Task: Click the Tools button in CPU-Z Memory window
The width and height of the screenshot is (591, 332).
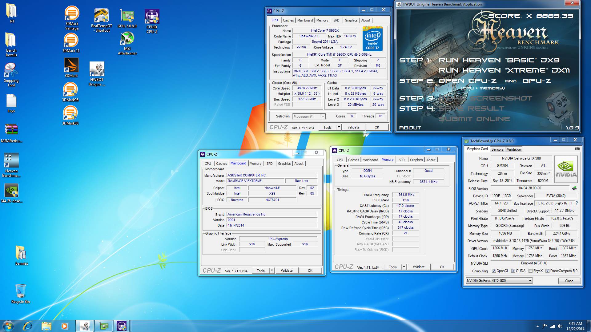Action: coord(392,267)
